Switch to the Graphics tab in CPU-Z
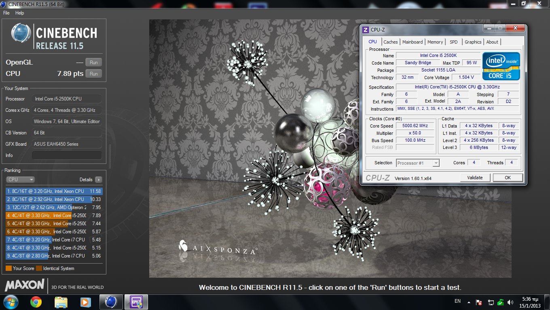Screen dimensions: 550x310 (x=473, y=42)
